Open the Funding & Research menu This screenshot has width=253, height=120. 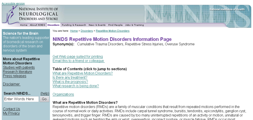(x=74, y=25)
